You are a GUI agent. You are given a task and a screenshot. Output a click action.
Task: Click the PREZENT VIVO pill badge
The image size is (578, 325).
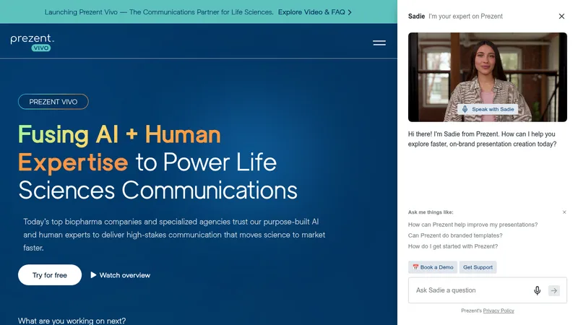coord(53,102)
